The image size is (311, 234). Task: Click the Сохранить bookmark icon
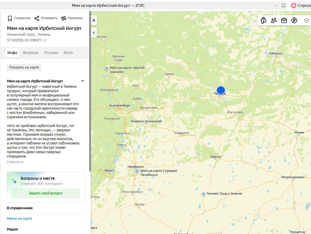(x=10, y=18)
